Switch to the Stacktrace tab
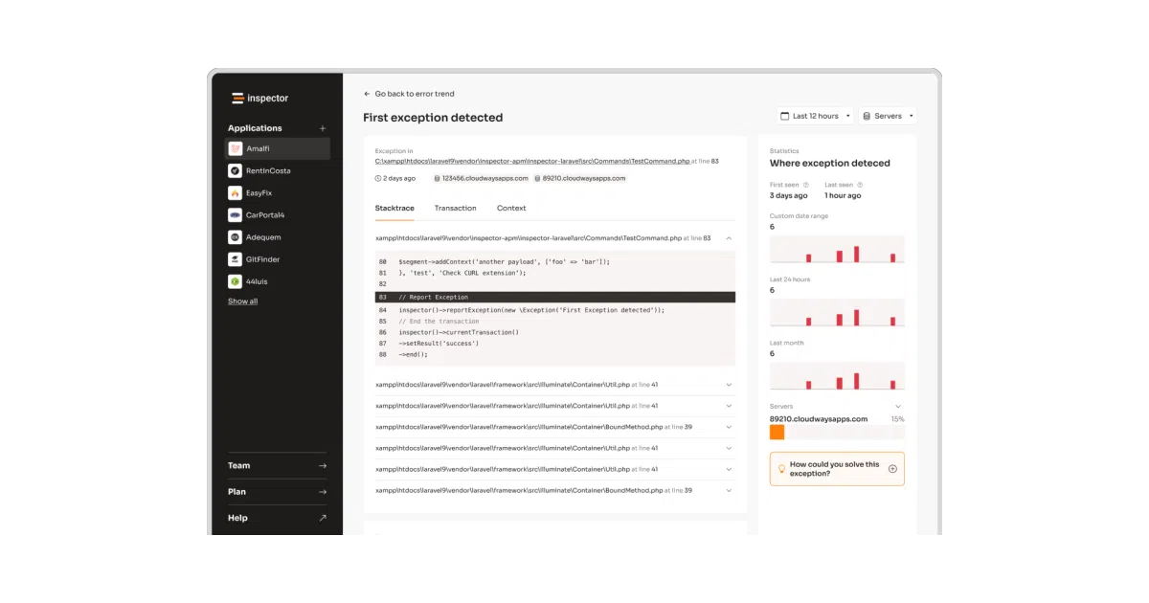This screenshot has width=1149, height=603. pos(394,208)
